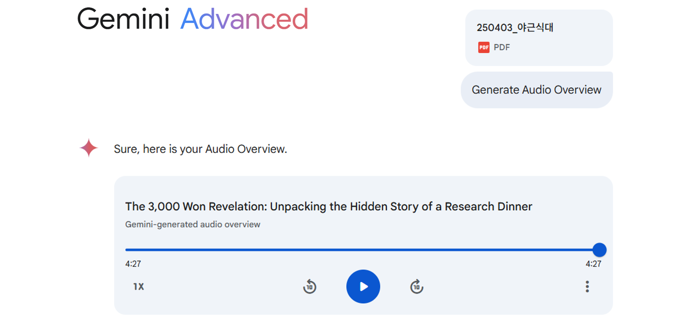Click the red PDF file icon

[x=483, y=47]
